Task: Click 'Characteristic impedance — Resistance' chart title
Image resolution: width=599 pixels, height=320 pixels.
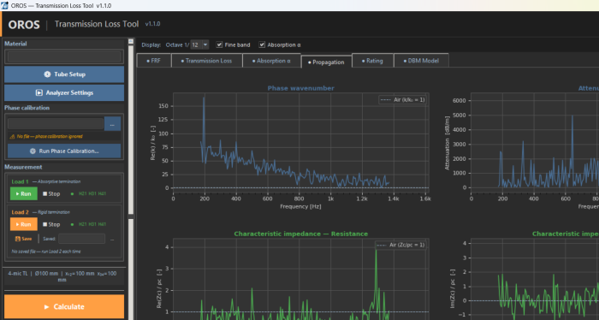Action: [x=301, y=234]
